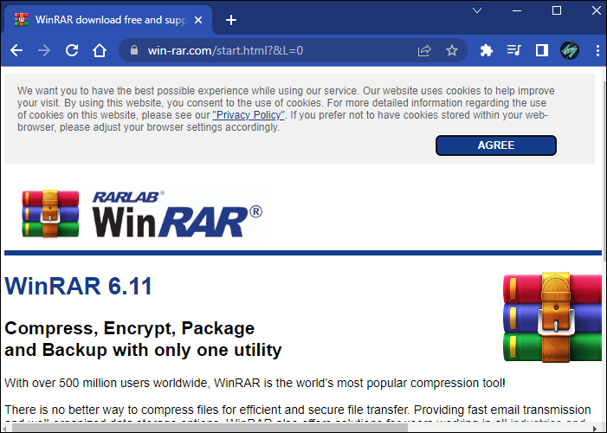Click the vertical scrollbar thumb
This screenshot has width=607, height=433.
[604, 171]
